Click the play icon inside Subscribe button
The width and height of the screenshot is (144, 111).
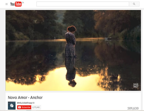[x=19, y=107]
